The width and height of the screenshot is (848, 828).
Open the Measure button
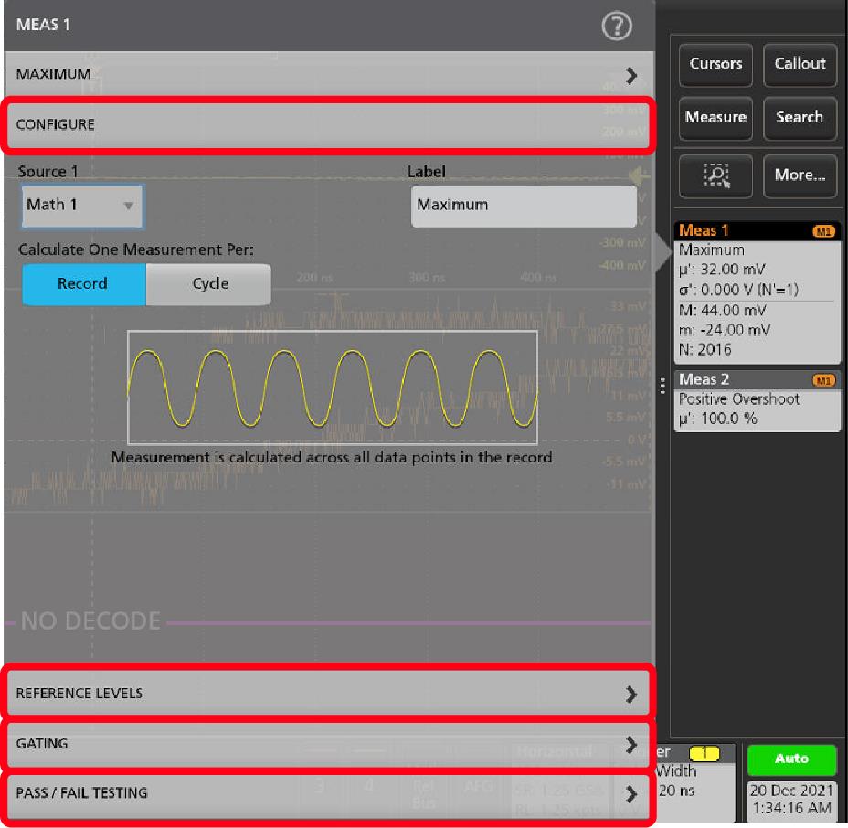pos(715,118)
